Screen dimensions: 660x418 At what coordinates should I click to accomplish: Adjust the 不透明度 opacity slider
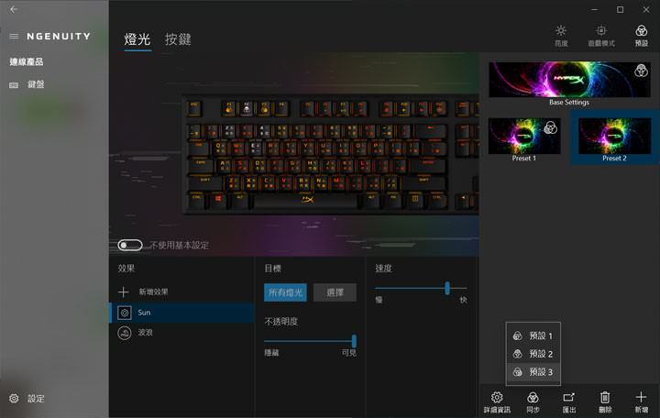click(x=354, y=341)
